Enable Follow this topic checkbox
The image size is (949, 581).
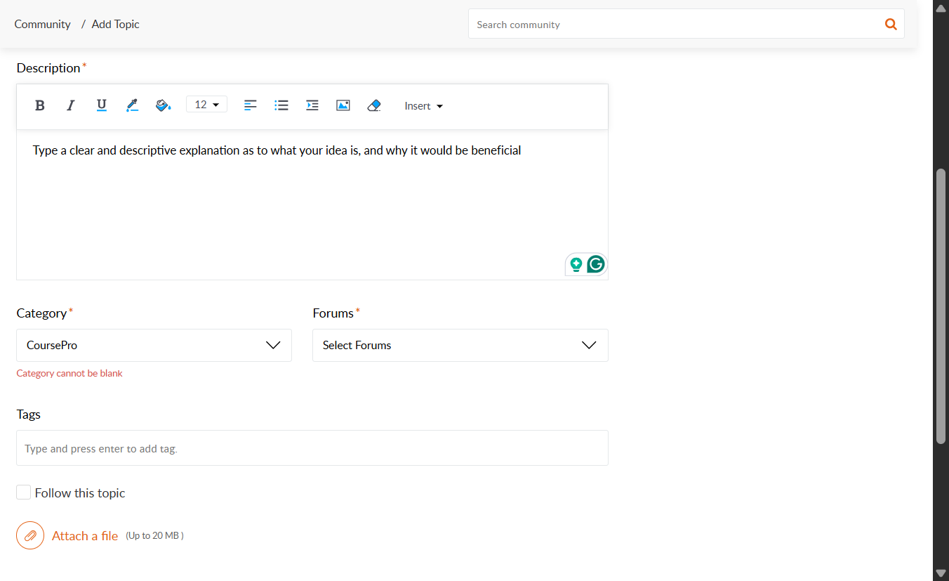(x=23, y=492)
